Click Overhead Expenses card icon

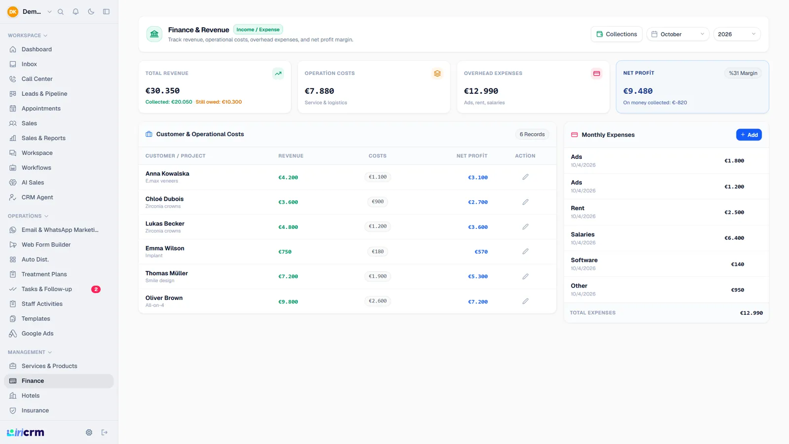coord(597,74)
